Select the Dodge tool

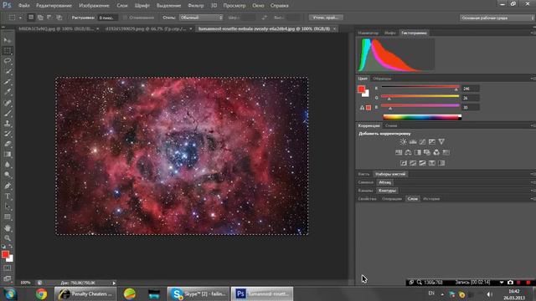8,175
